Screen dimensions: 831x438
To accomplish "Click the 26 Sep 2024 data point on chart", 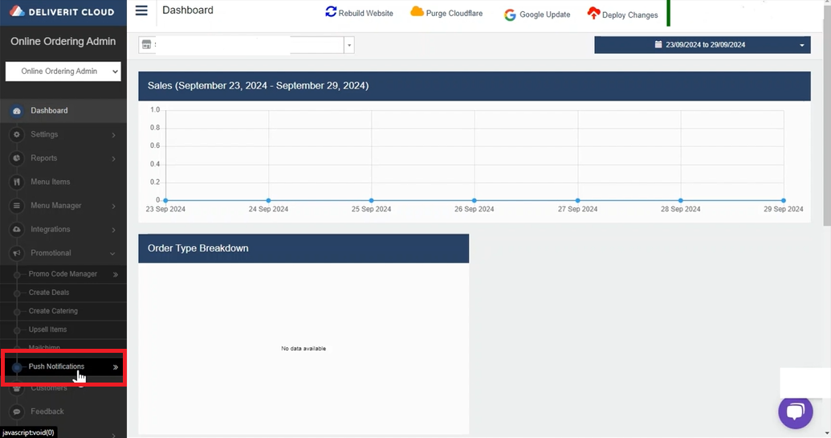I will [475, 200].
